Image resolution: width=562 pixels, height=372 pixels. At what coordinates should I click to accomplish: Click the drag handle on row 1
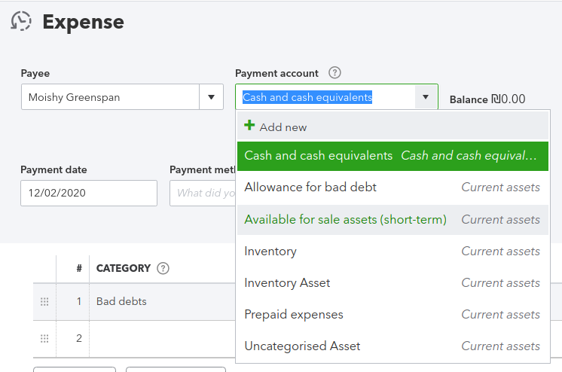click(44, 301)
